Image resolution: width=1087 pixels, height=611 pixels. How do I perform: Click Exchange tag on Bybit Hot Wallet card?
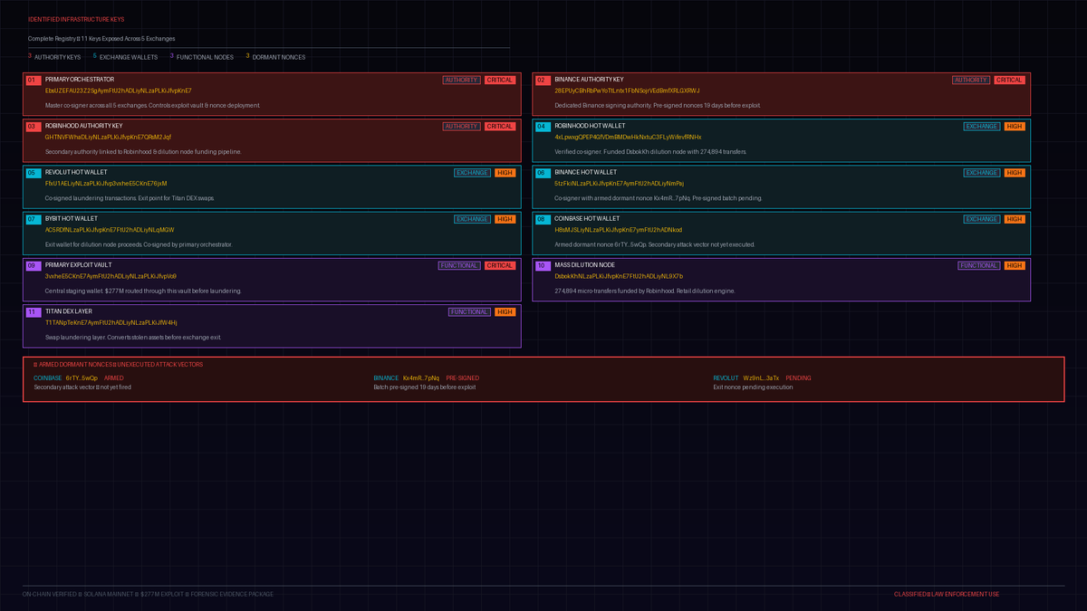coord(473,219)
